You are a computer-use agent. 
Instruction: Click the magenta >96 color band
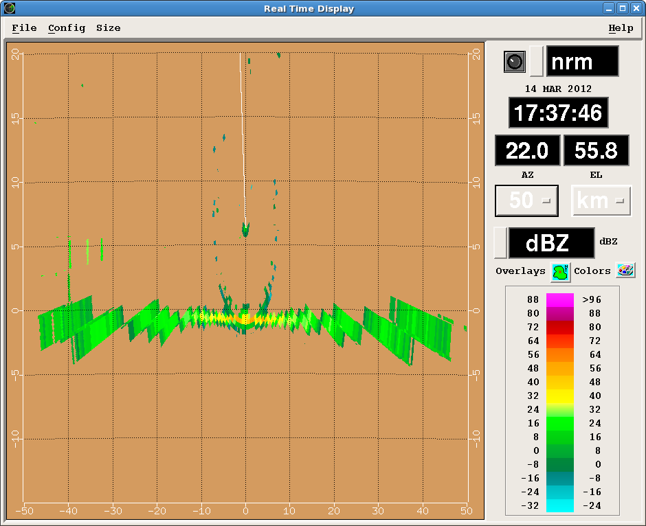[x=560, y=299]
